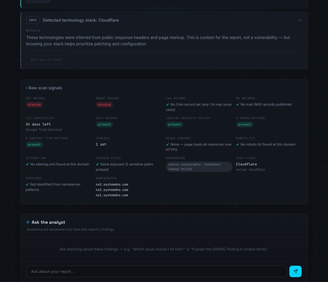
Task: Click the Cloudflare tech stack value
Action: click(x=246, y=164)
